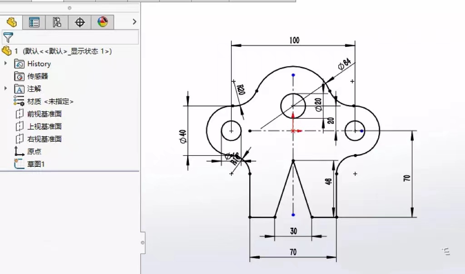Select the 46 height dimension
Image resolution: width=465 pixels, height=274 pixels.
329,181
